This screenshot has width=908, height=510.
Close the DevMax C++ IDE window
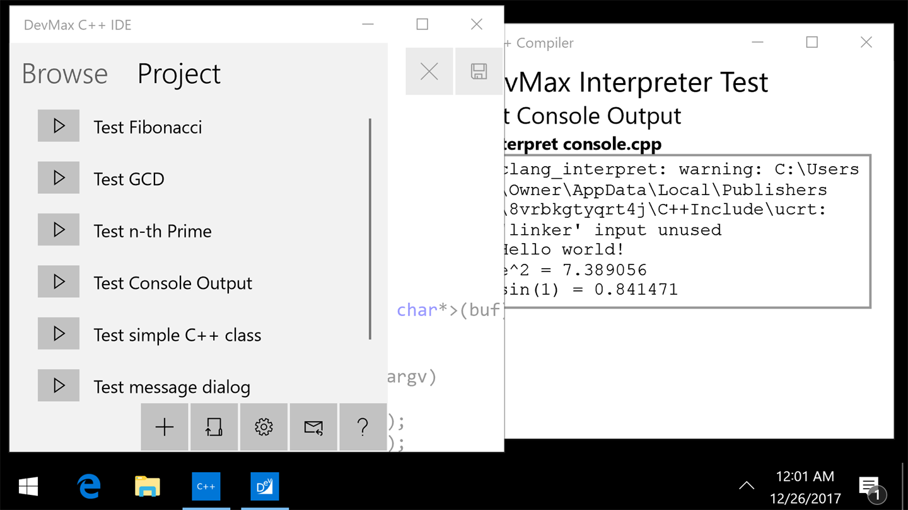pos(477,25)
